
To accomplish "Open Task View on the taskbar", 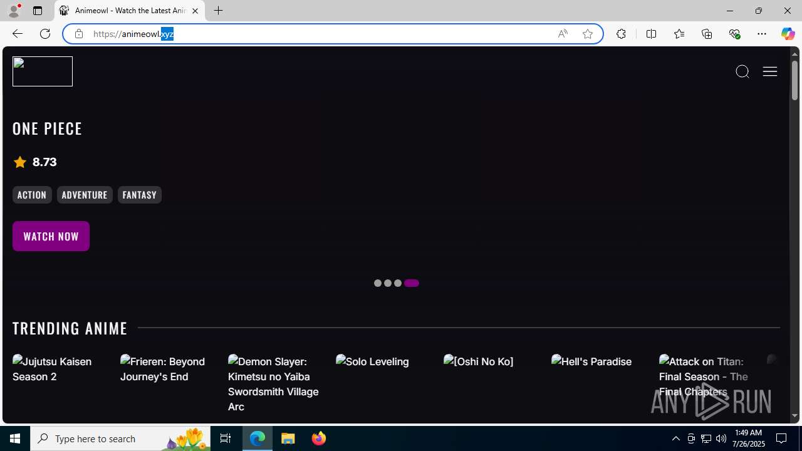I will (226, 438).
